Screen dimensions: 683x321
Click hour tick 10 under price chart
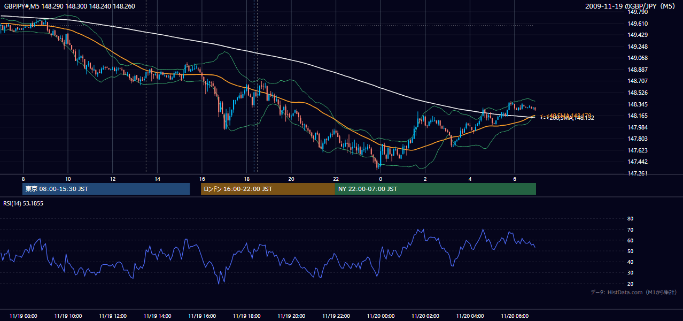tap(68, 179)
